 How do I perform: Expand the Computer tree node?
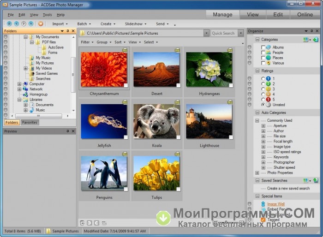pos(19,84)
